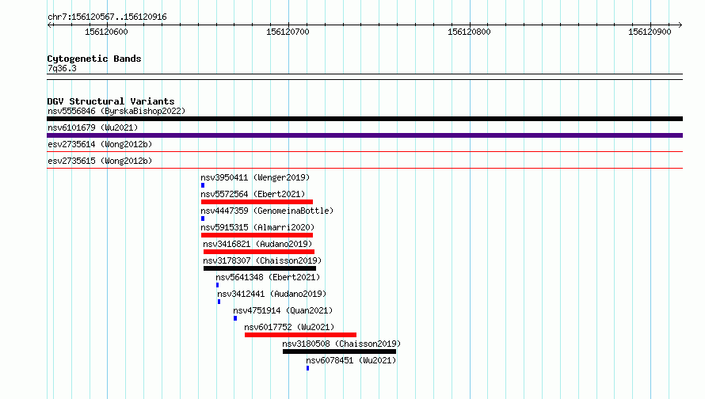Click the DGV Structural Variants track title
Screen dimensions: 705x399
click(111, 101)
